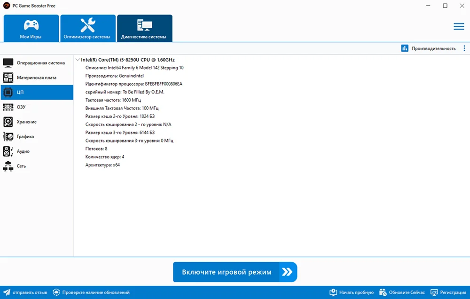Viewport: 470px width, 299px height.
Task: Open the Хранение storage section
Action: pyautogui.click(x=26, y=122)
